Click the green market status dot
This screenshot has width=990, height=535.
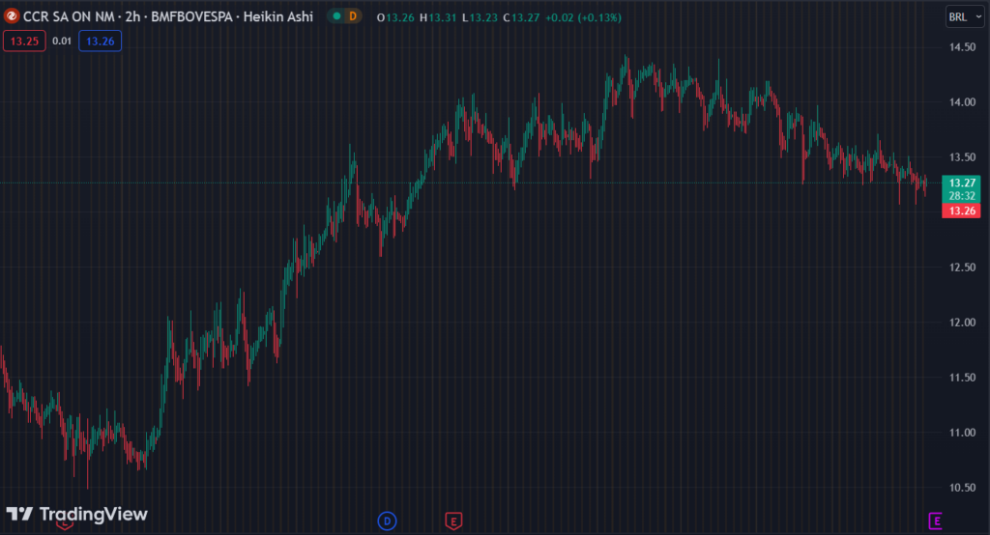pos(337,16)
